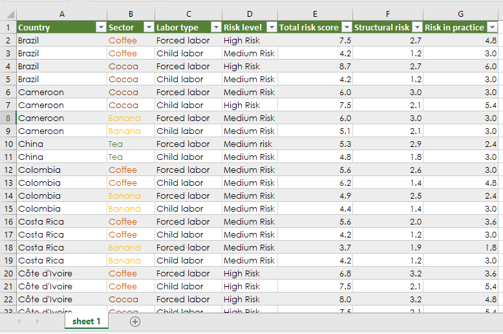This screenshot has height=334, width=503.
Task: Select column G header
Action: pos(460,14)
